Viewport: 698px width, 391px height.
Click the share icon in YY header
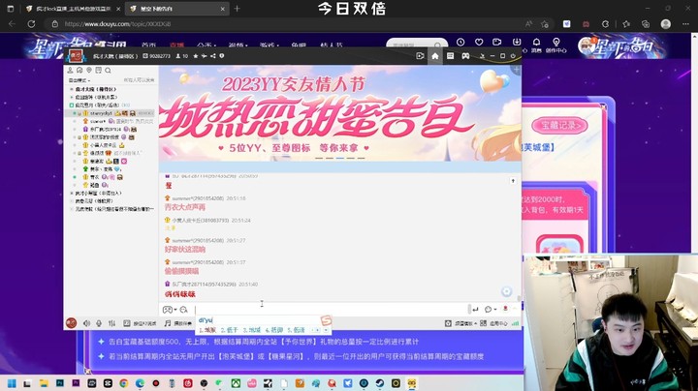click(x=212, y=56)
